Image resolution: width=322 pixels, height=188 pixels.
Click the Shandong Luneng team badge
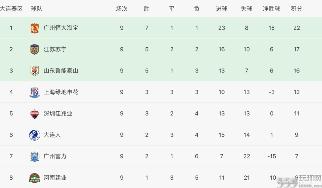pyautogui.click(x=34, y=71)
